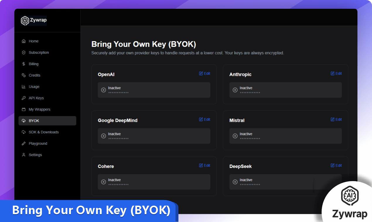Image resolution: width=372 pixels, height=222 pixels.
Task: Open My Wrappers page
Action: (x=47, y=110)
